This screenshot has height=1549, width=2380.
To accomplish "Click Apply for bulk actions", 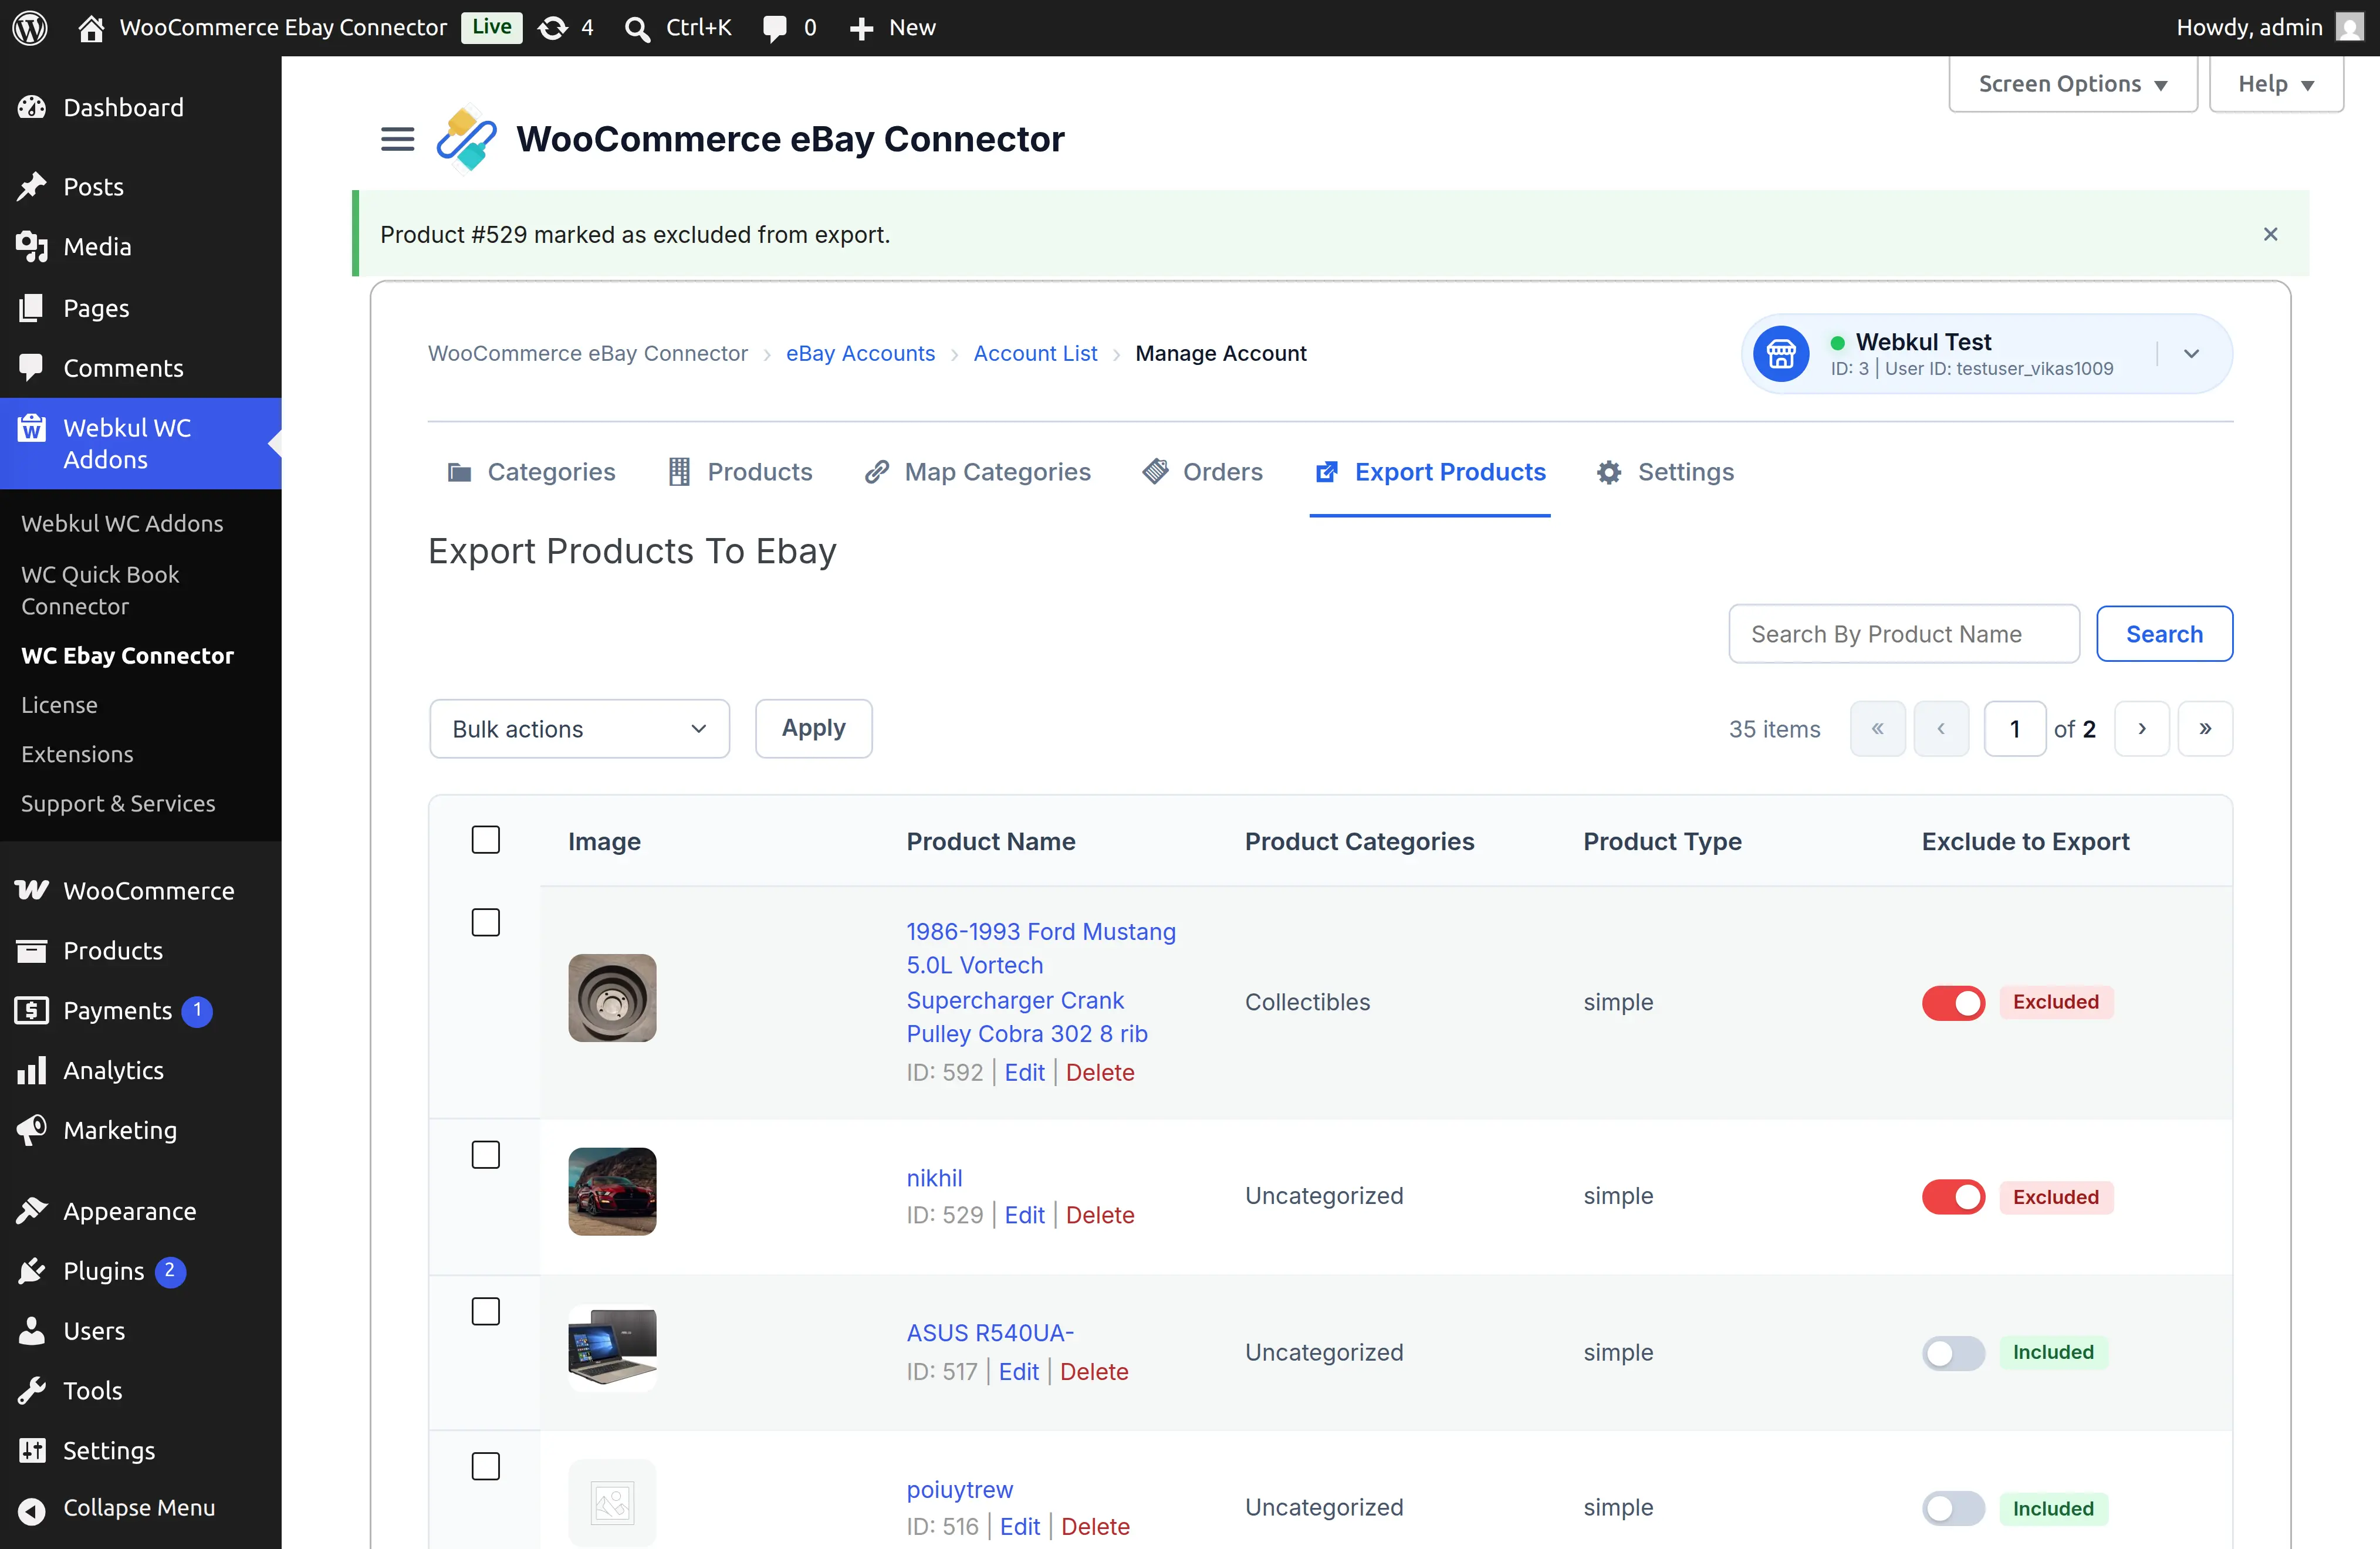I will (x=813, y=728).
